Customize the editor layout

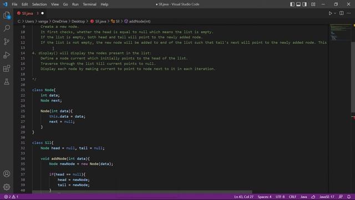(x=313, y=4)
